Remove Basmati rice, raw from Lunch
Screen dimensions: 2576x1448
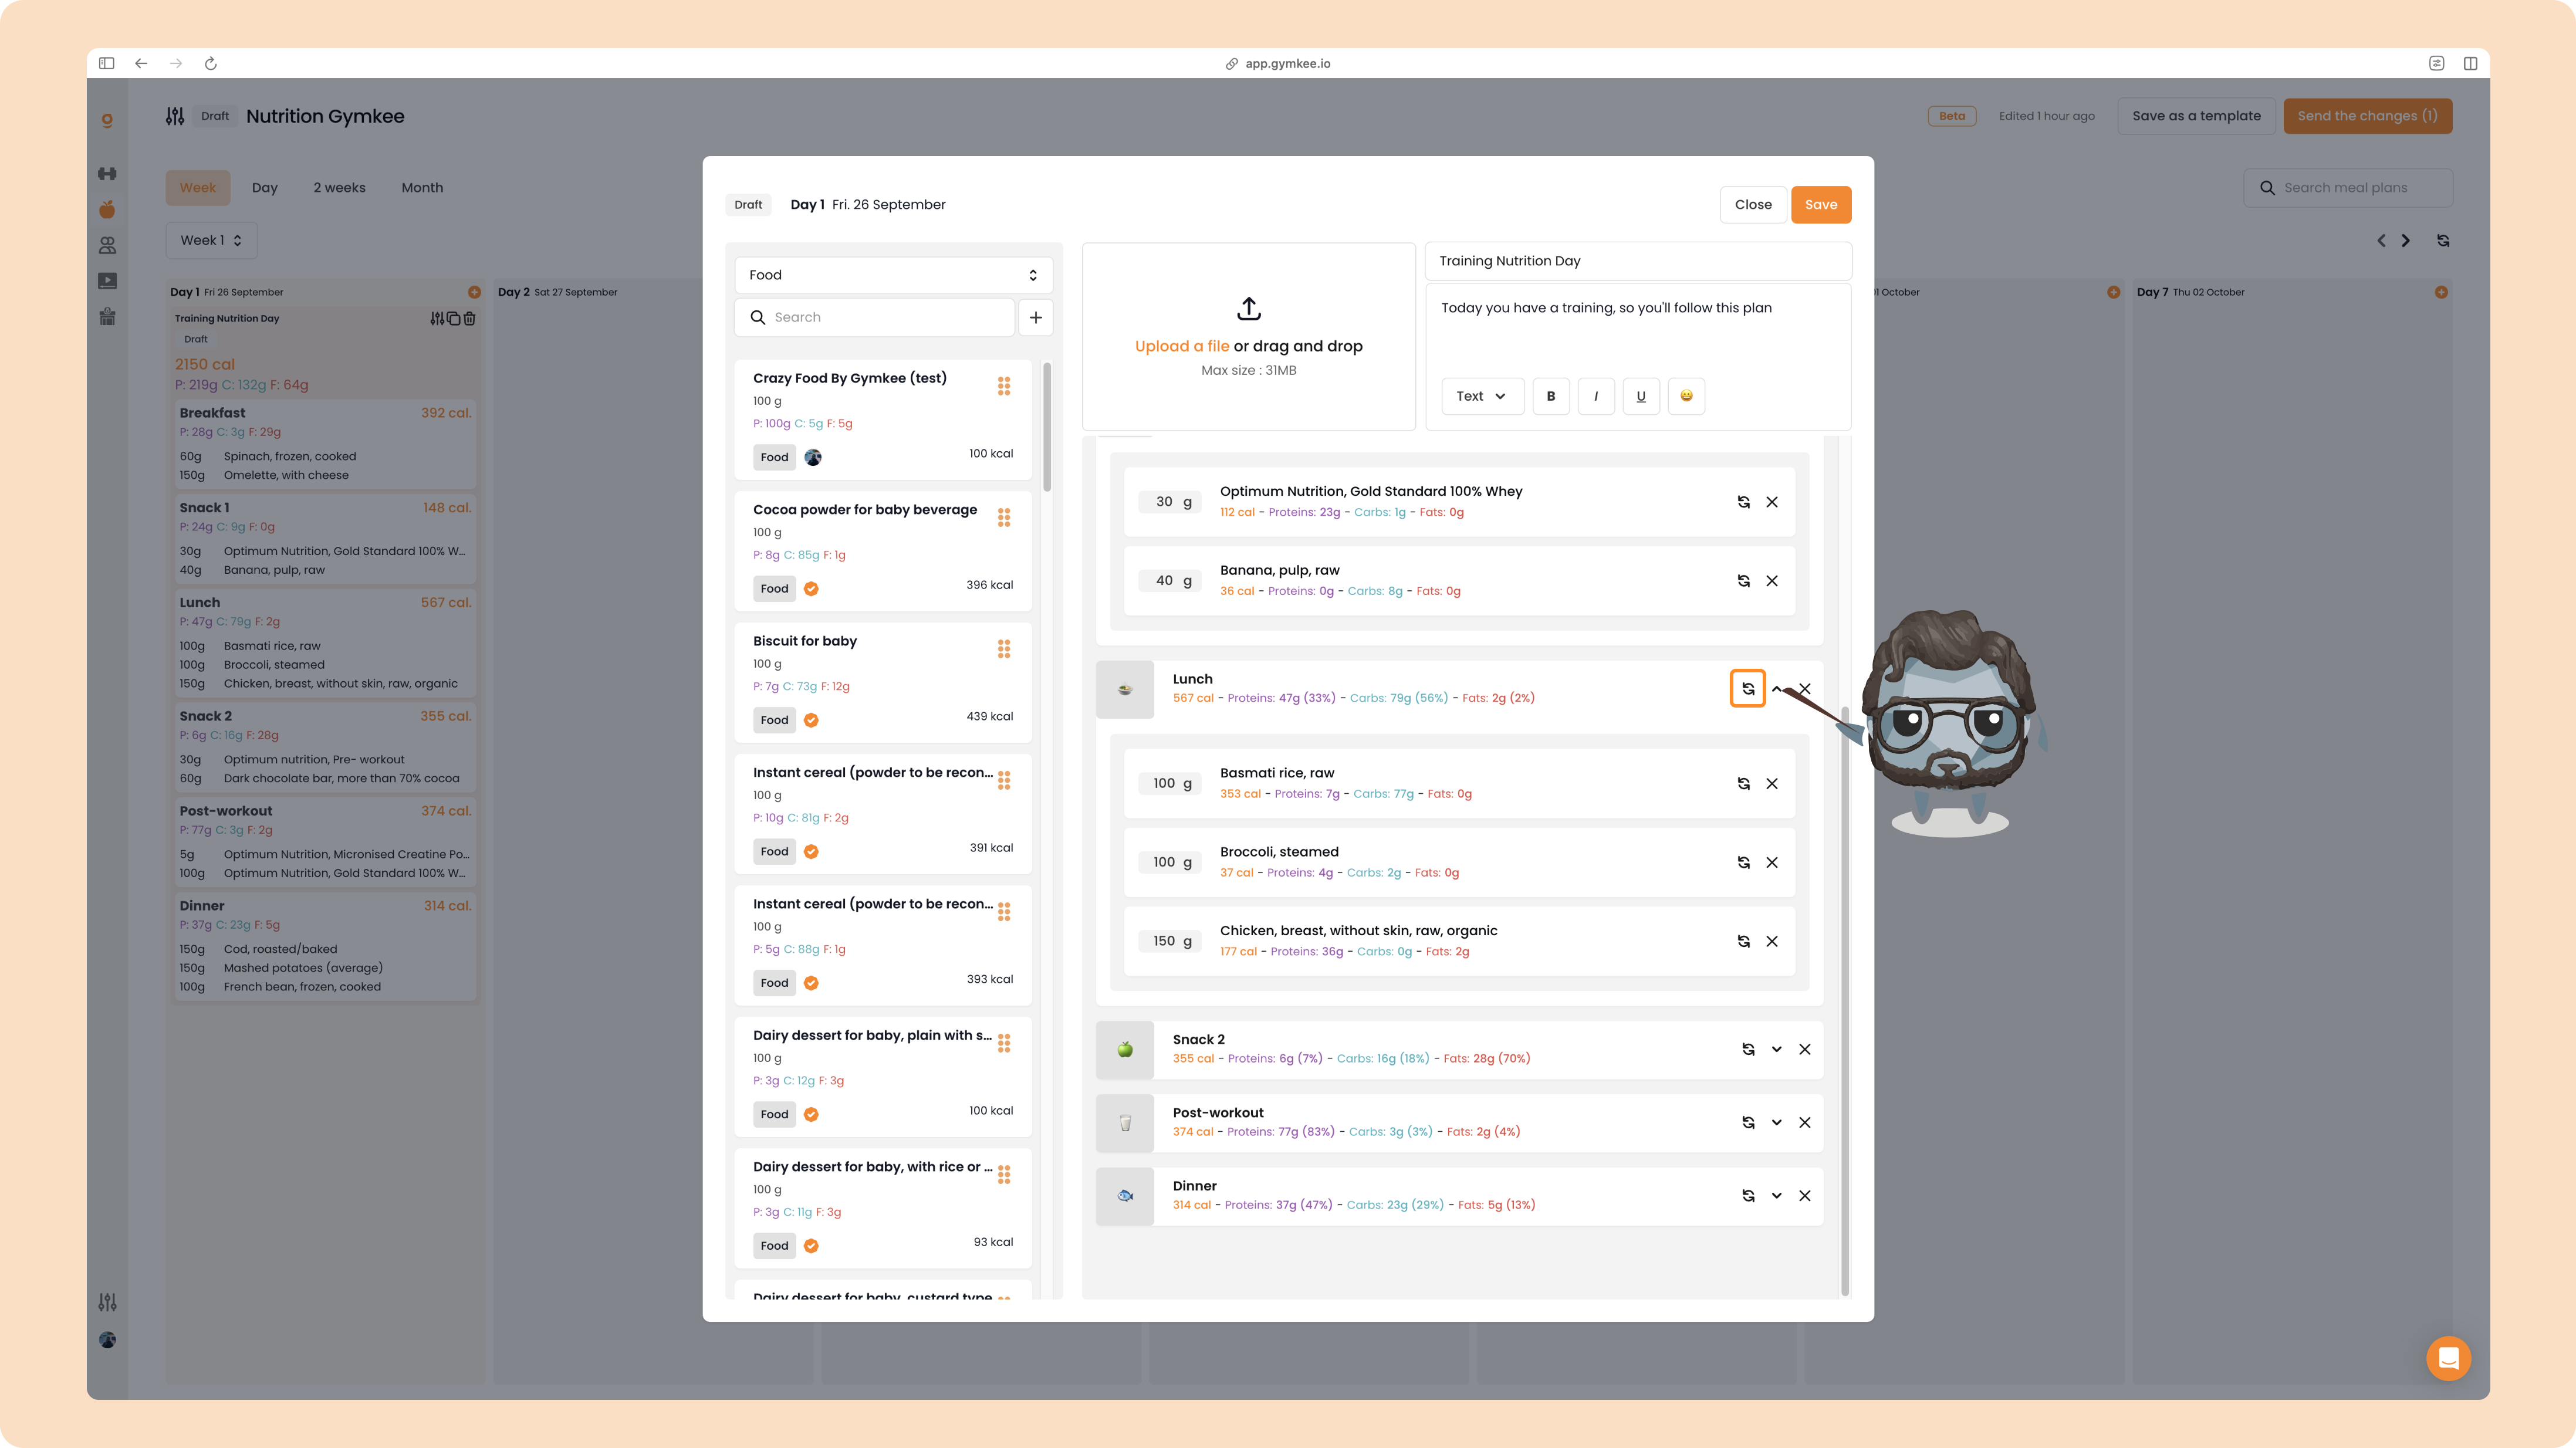click(x=1772, y=784)
